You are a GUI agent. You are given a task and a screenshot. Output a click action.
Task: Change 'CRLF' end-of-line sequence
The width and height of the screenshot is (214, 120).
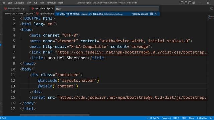[184, 118]
